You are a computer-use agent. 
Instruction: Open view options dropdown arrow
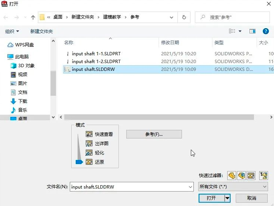point(240,31)
